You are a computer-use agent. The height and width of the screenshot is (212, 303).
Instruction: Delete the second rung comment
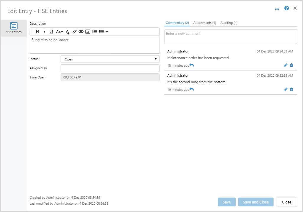click(x=291, y=90)
